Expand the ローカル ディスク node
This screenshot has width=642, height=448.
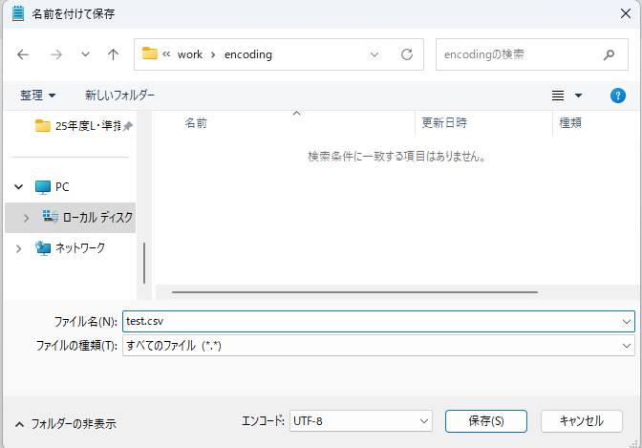pos(26,218)
